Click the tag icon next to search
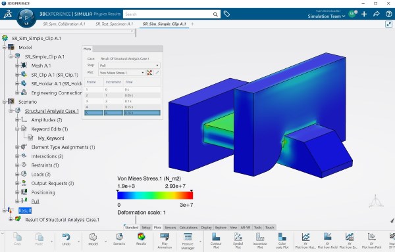 (x=226, y=14)
